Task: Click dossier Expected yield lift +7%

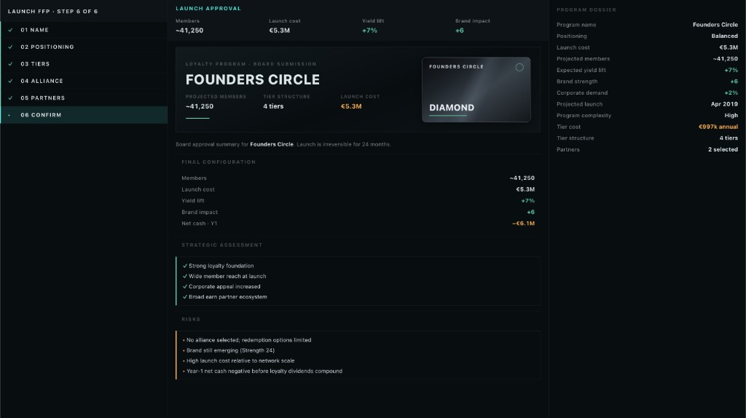Action: (731, 70)
